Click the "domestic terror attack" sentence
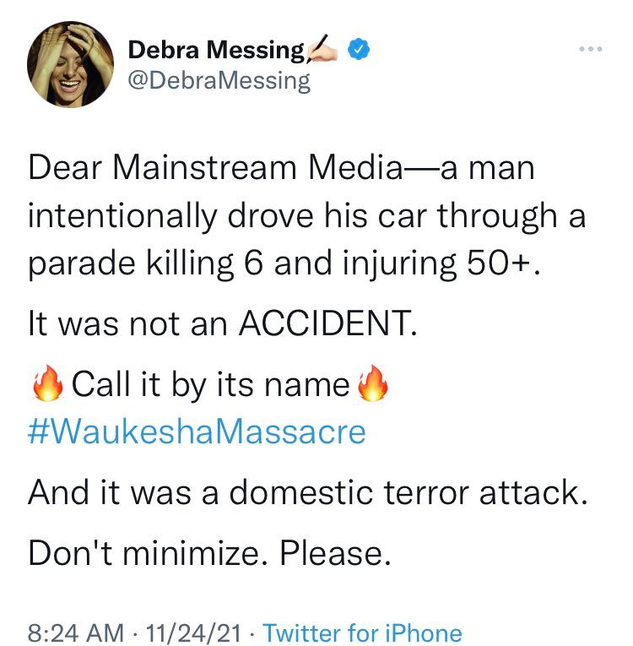Image resolution: width=633 pixels, height=646 pixels. tap(307, 492)
